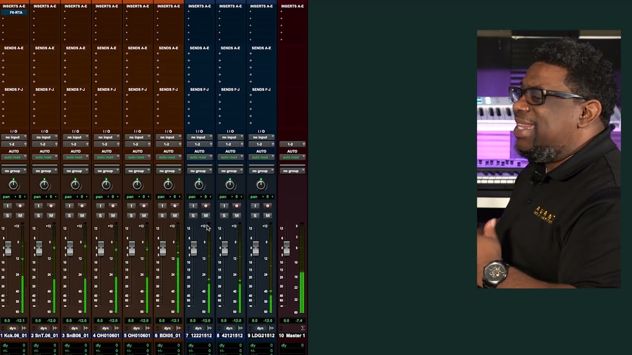Clear clip indicator on BDI05_01 meter
The height and width of the screenshot is (355, 632).
178,224
